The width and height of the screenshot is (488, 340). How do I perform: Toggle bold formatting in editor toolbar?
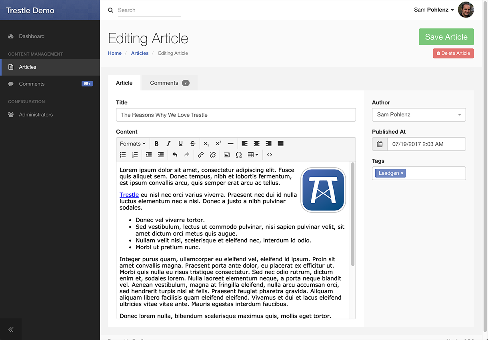coord(156,144)
